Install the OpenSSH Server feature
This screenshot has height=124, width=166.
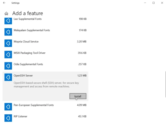[78, 96]
